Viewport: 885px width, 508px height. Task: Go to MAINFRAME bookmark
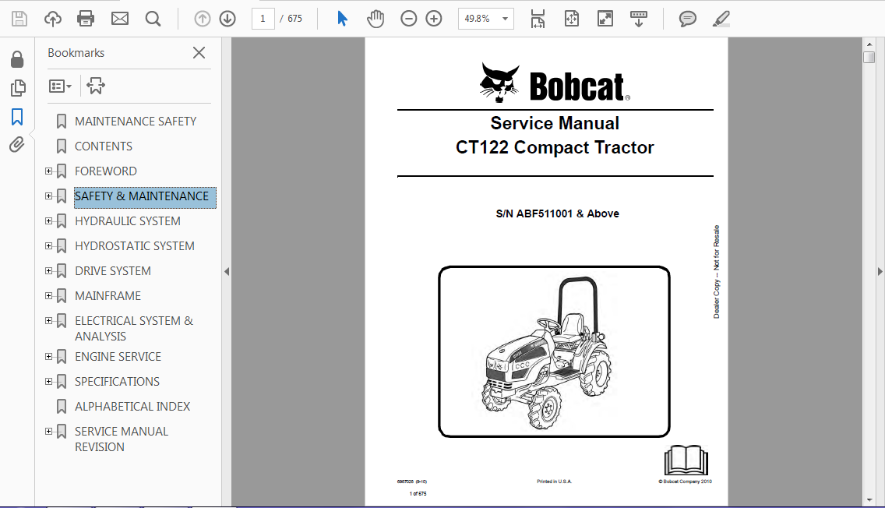click(108, 296)
